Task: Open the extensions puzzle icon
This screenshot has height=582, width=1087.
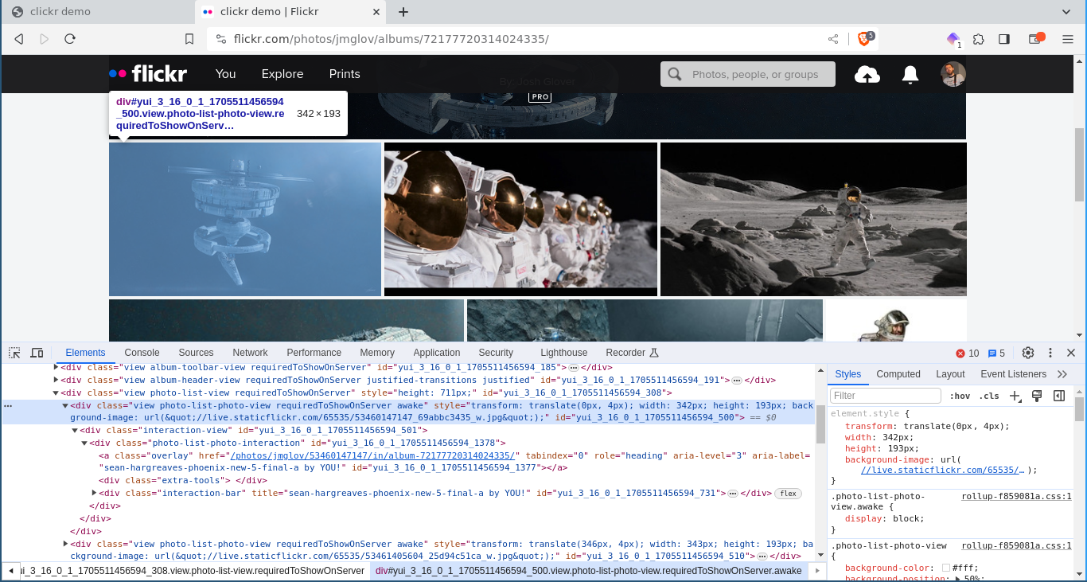Action: pos(979,39)
